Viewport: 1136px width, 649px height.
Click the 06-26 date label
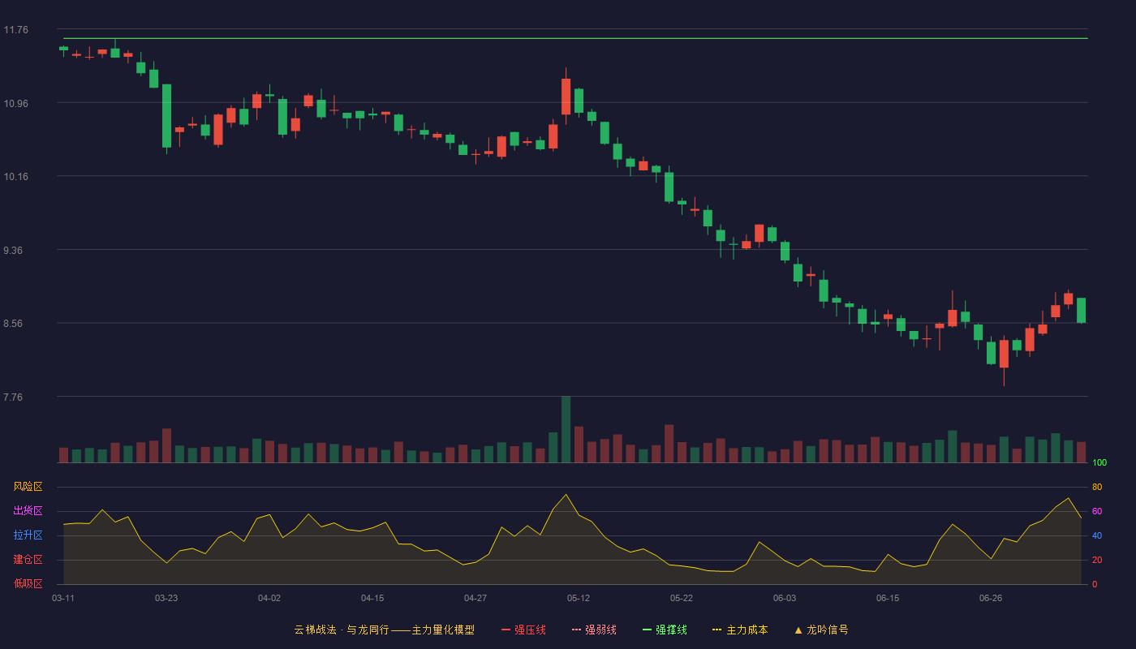[991, 598]
